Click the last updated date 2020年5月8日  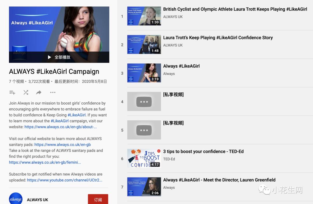point(94,81)
